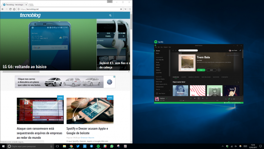This screenshot has height=149, width=264.
Task: Toggle repeat in the Spotify player
Action: [x=207, y=98]
